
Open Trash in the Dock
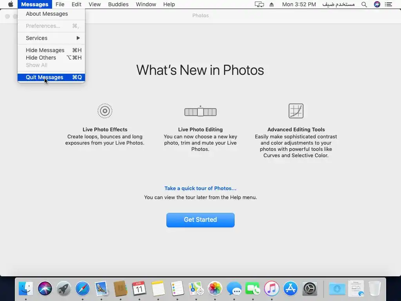(375, 288)
